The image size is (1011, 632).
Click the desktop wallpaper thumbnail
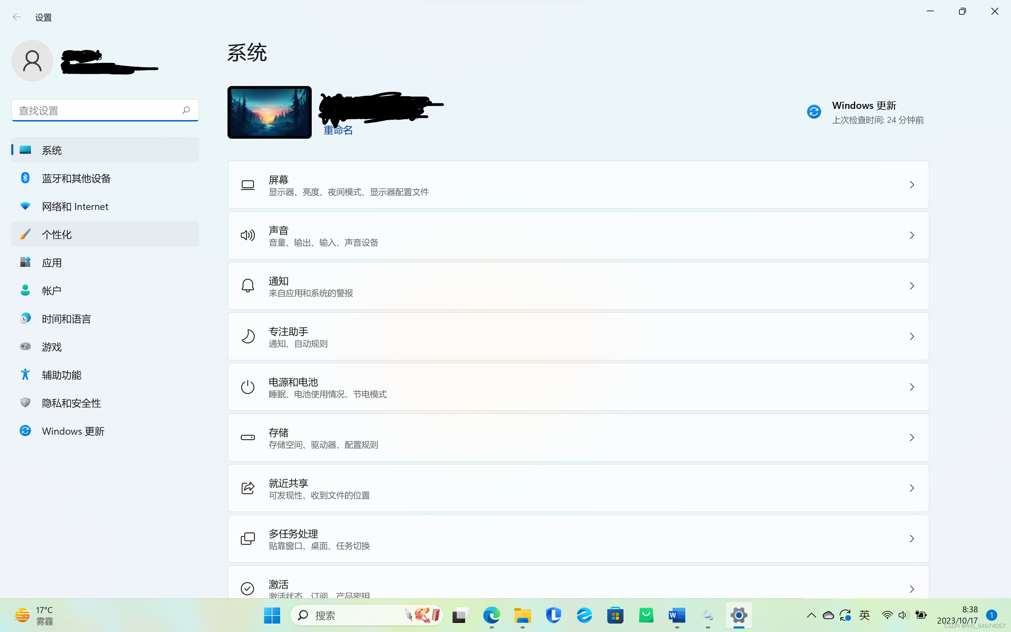(x=270, y=112)
